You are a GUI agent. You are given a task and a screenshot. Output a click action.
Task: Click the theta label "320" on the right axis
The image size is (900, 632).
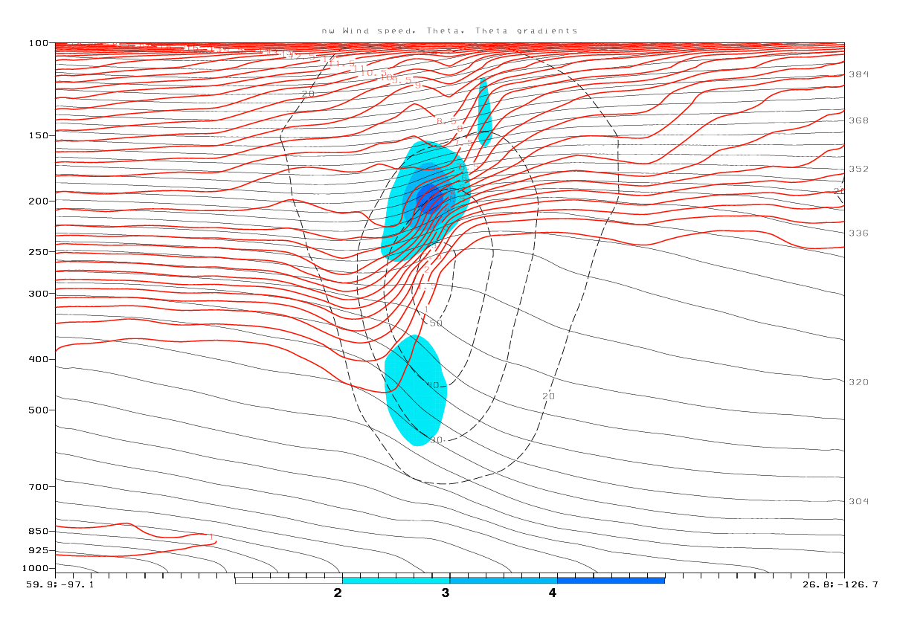[858, 382]
